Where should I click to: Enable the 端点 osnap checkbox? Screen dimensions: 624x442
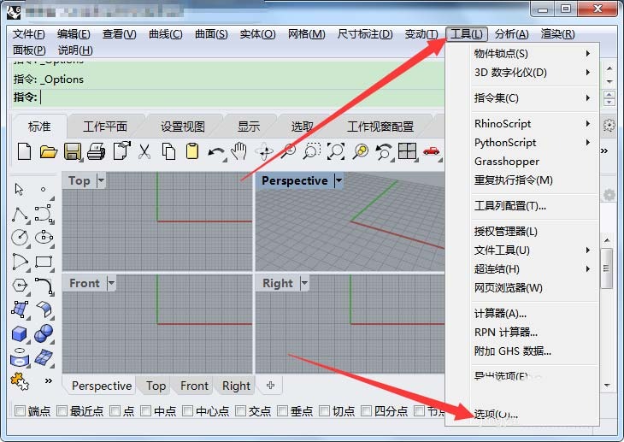pos(21,411)
